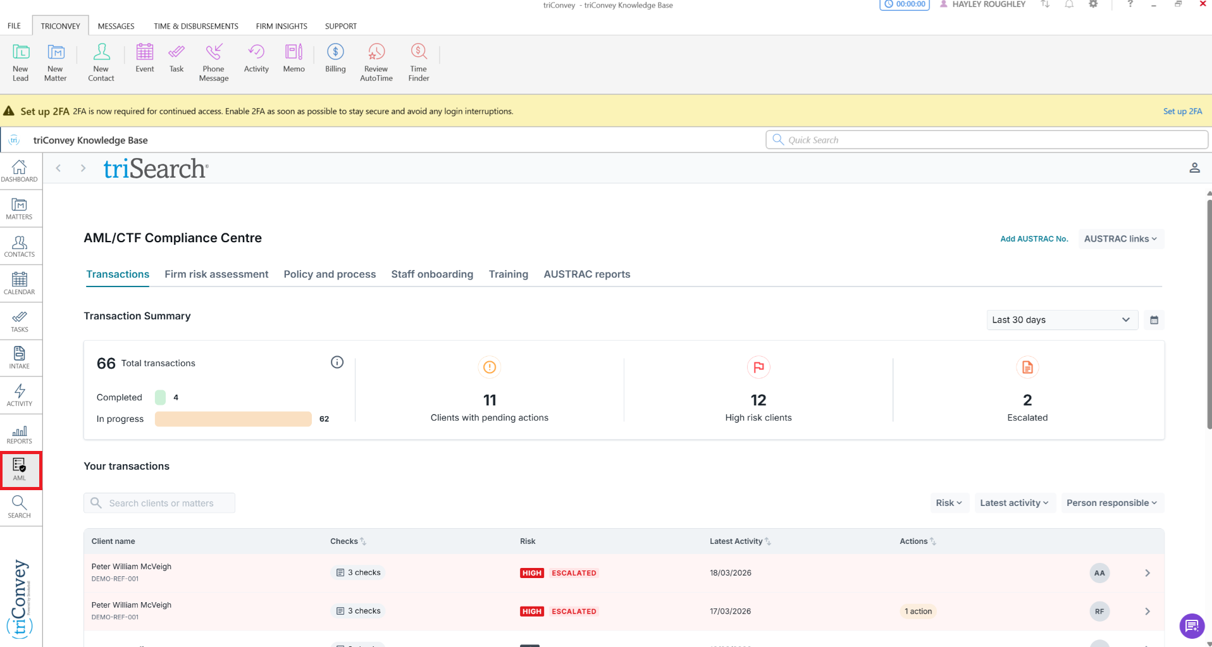Image resolution: width=1212 pixels, height=647 pixels.
Task: Expand the Risk filter dropdown
Action: click(x=949, y=503)
